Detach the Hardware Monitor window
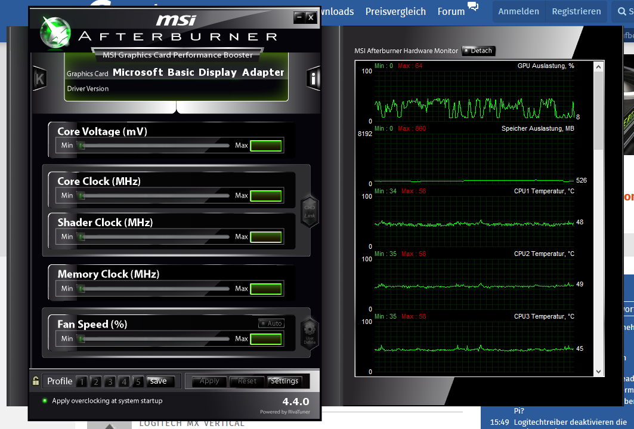The height and width of the screenshot is (429, 634). (478, 51)
